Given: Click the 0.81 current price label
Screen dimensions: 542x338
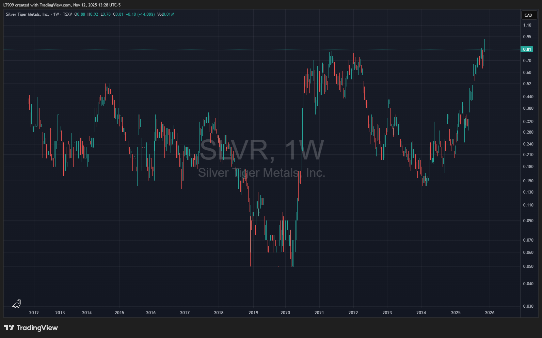Looking at the screenshot, I should [527, 49].
